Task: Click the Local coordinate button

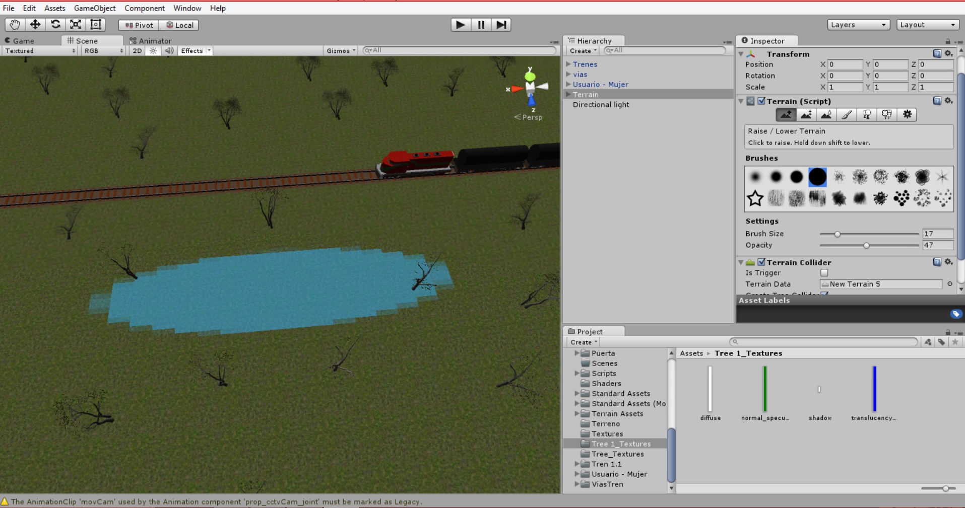Action: coord(179,25)
